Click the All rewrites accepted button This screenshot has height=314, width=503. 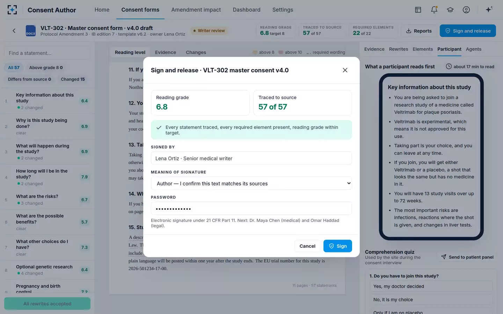tap(47, 304)
